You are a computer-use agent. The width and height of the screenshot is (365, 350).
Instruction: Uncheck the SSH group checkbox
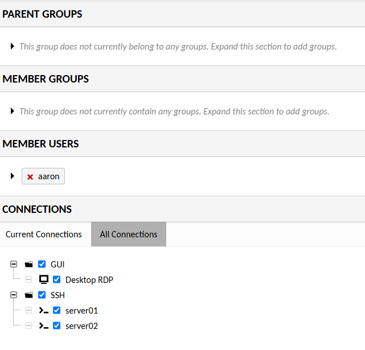pyautogui.click(x=42, y=295)
